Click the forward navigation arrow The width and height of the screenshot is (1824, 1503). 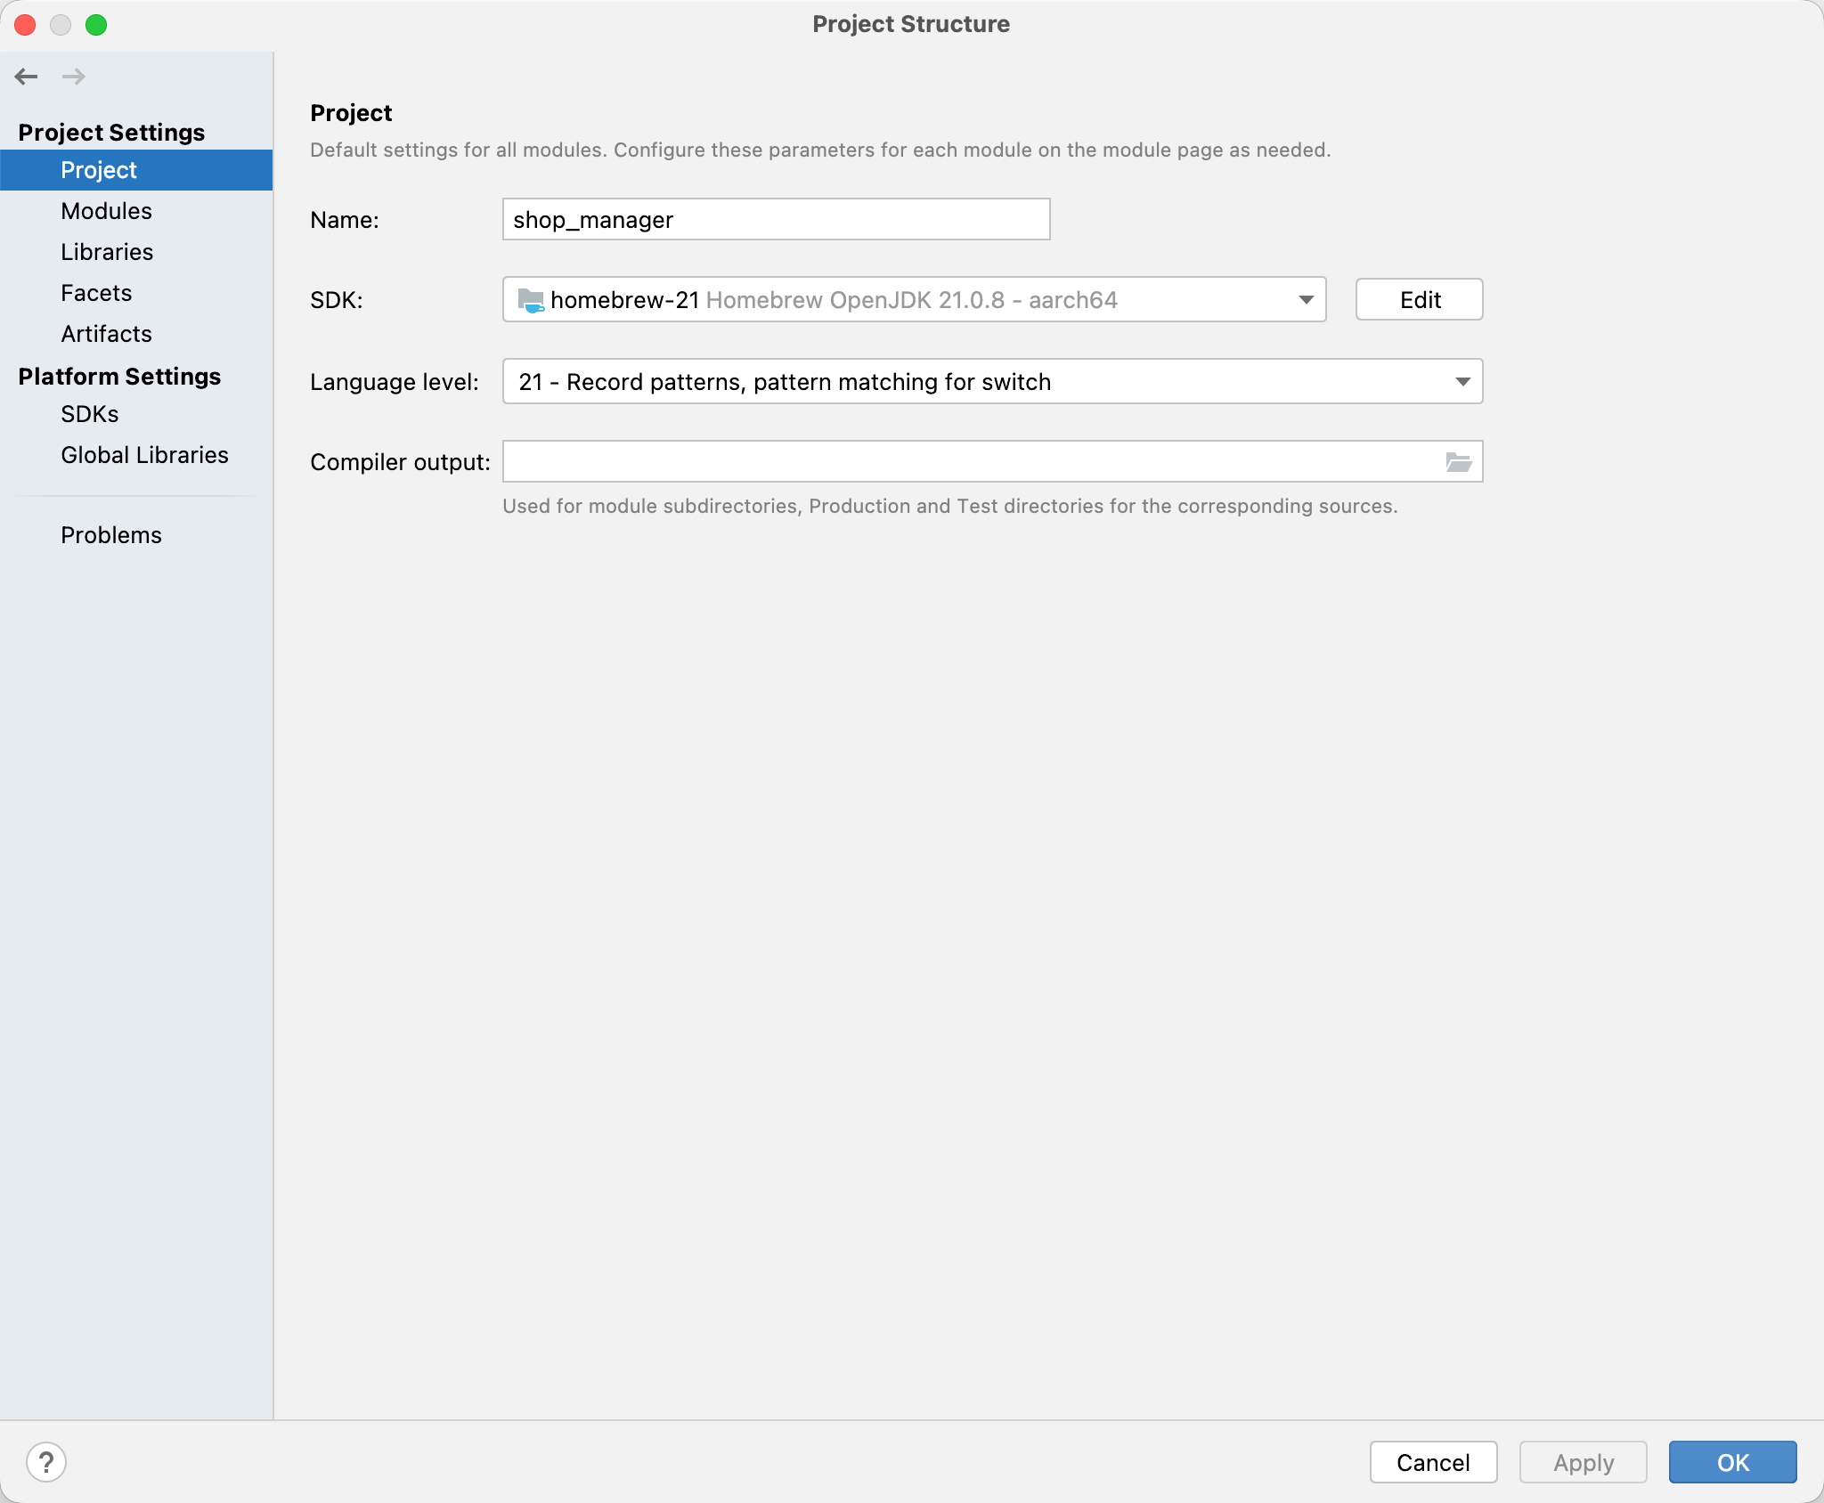coord(74,77)
